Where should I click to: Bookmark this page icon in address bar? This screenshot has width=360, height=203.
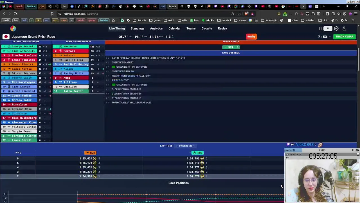tap(52, 14)
